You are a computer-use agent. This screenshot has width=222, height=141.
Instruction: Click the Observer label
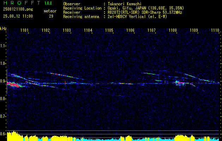click(x=72, y=4)
